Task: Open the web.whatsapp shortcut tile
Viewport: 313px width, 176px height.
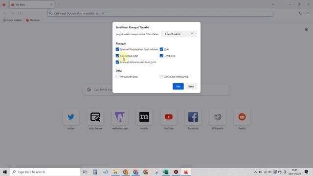Action: tap(120, 117)
